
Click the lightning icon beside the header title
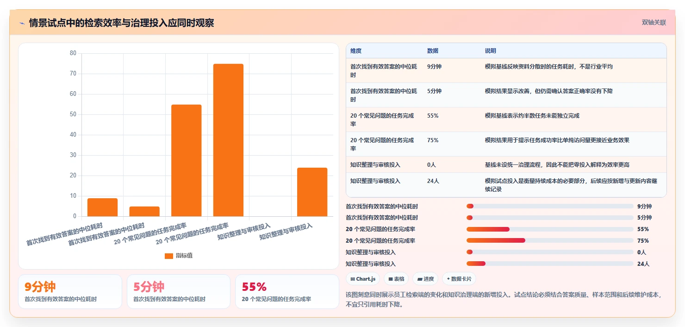pos(22,23)
